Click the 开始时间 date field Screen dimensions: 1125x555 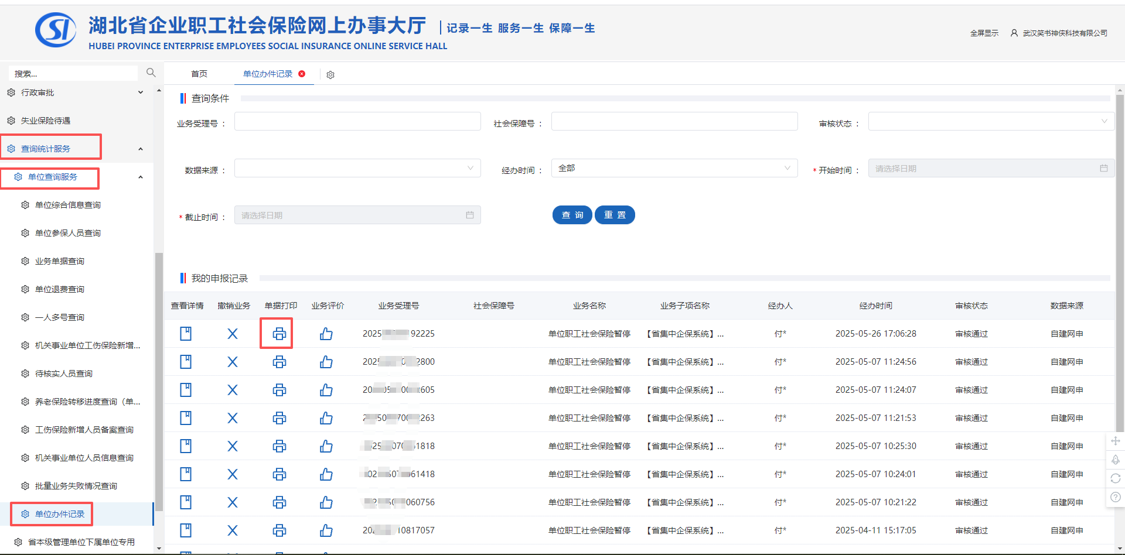tap(991, 169)
